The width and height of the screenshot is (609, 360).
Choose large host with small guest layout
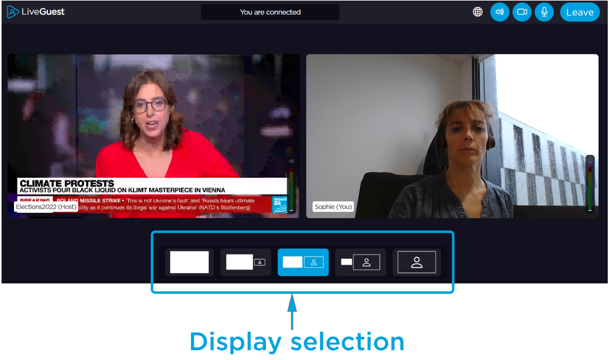(x=246, y=262)
